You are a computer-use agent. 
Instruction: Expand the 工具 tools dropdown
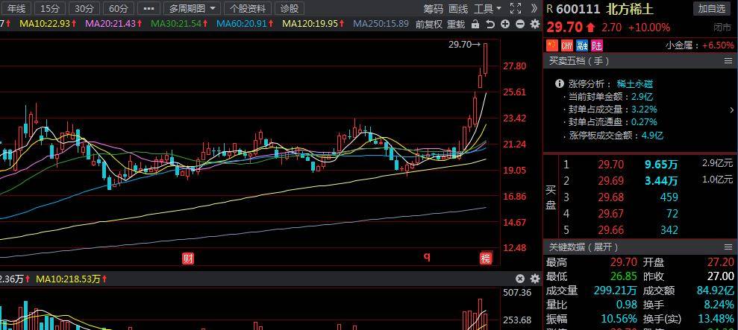pyautogui.click(x=488, y=8)
